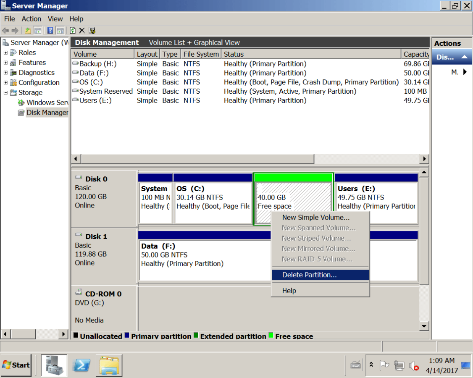The image size is (473, 378).
Task: Open Help using the question mark toolbar icon
Action: pos(50,30)
